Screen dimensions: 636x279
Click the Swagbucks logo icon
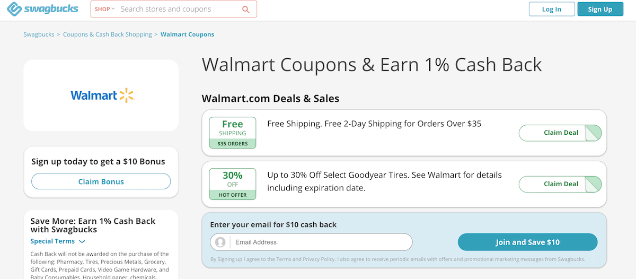coord(14,9)
